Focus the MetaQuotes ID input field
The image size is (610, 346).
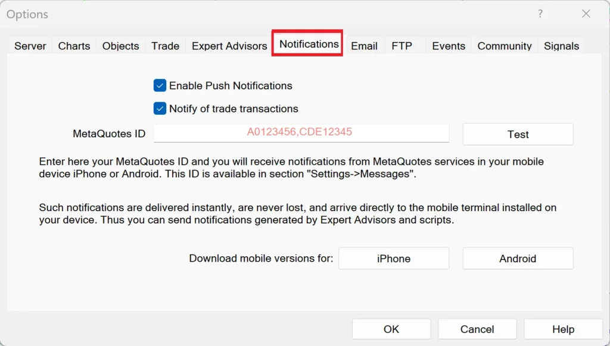pyautogui.click(x=301, y=133)
